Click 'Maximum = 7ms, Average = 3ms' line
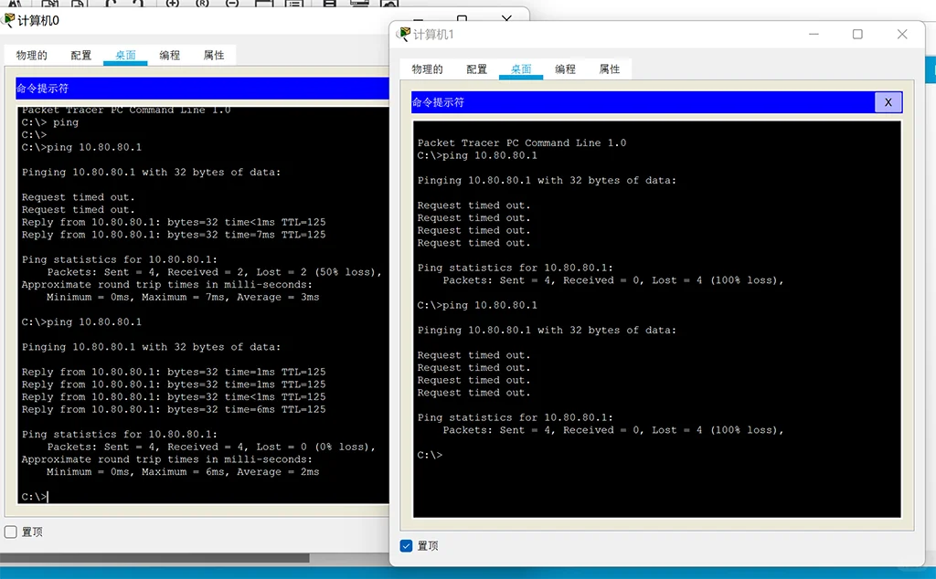The image size is (936, 579). 183,297
